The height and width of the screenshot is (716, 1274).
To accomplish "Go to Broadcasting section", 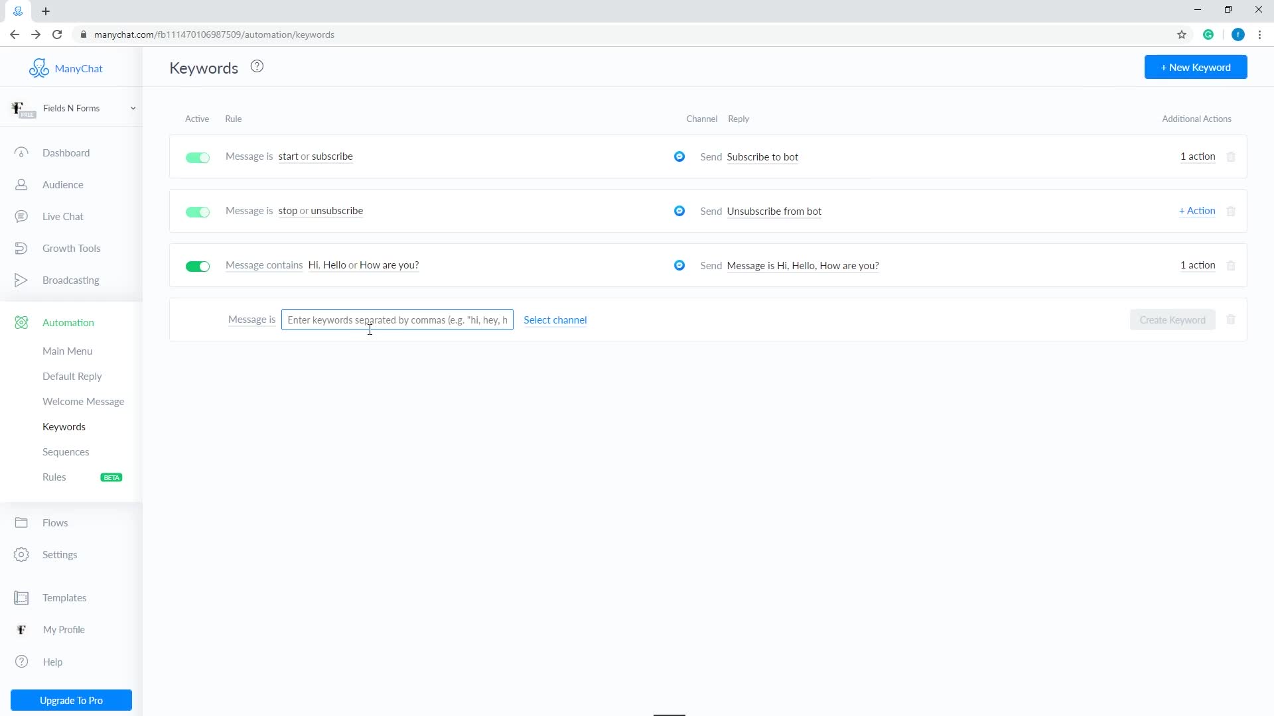I will click(x=70, y=280).
